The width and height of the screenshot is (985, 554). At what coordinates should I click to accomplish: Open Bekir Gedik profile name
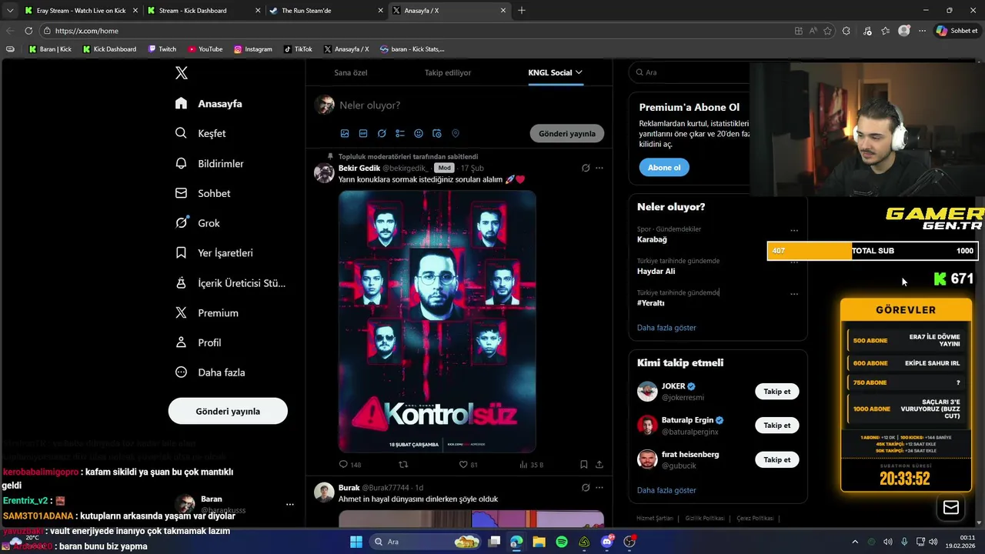tap(359, 168)
